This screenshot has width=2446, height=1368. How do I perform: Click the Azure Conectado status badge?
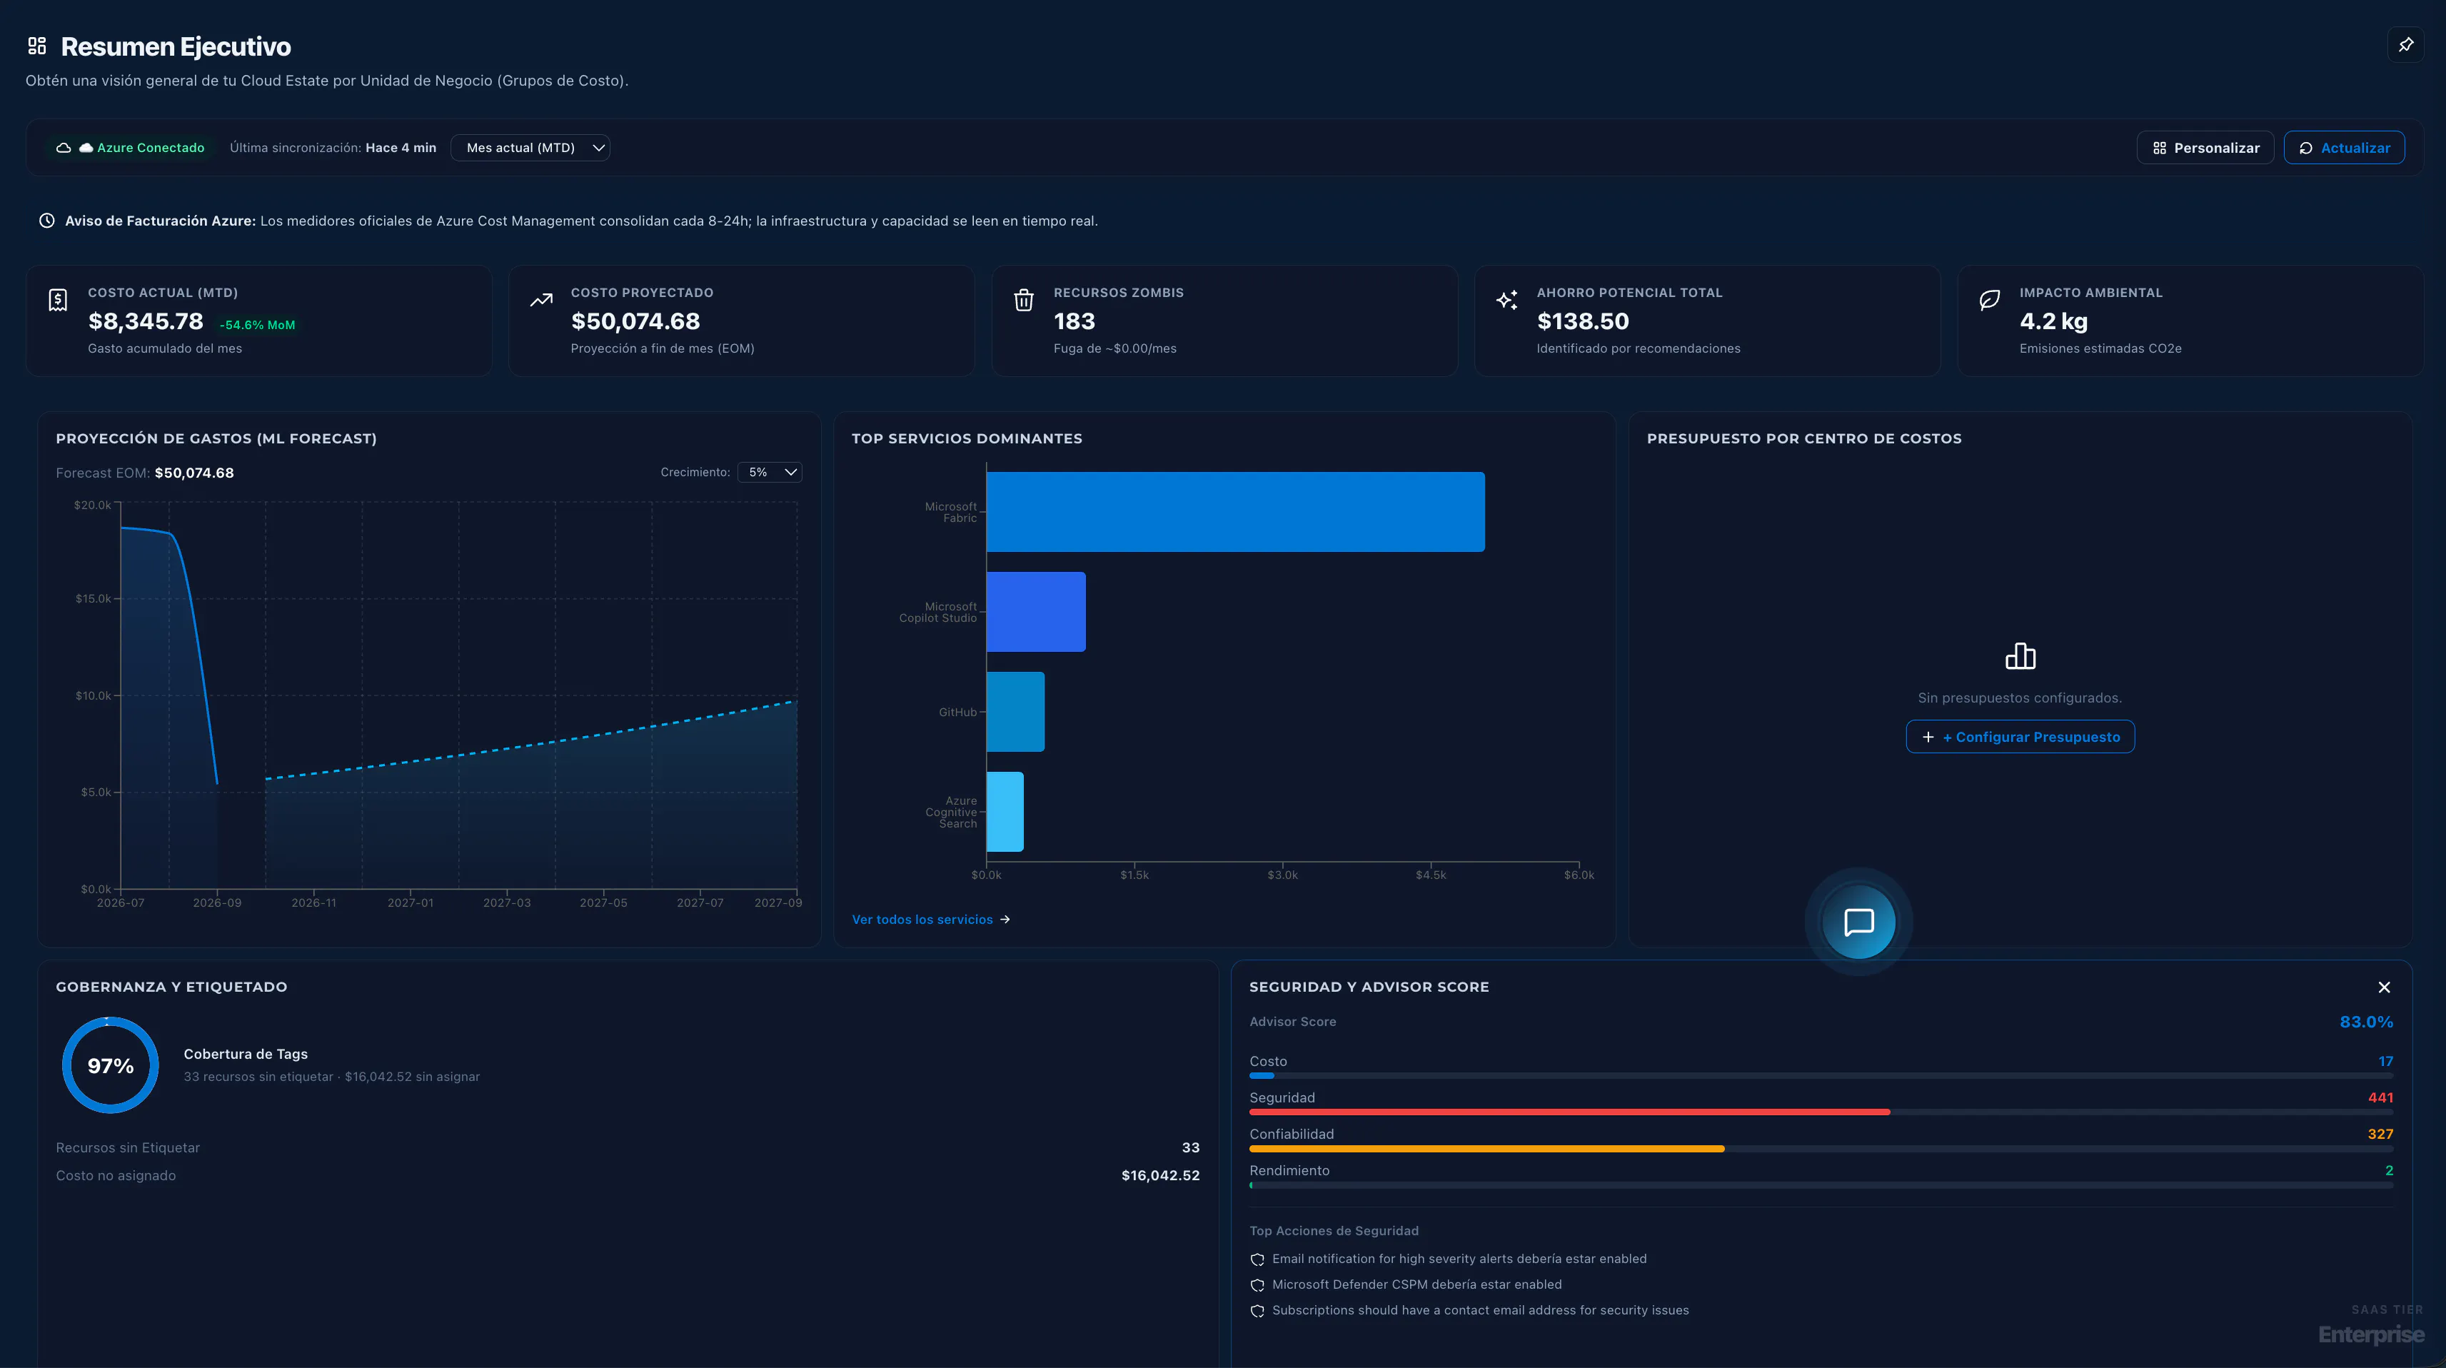click(130, 148)
